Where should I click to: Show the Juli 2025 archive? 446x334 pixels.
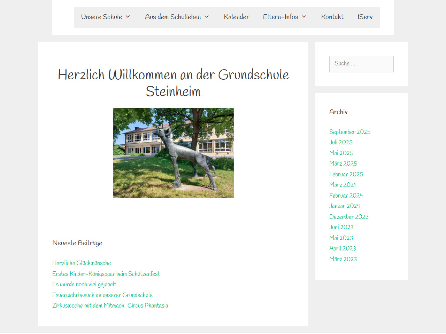(341, 142)
